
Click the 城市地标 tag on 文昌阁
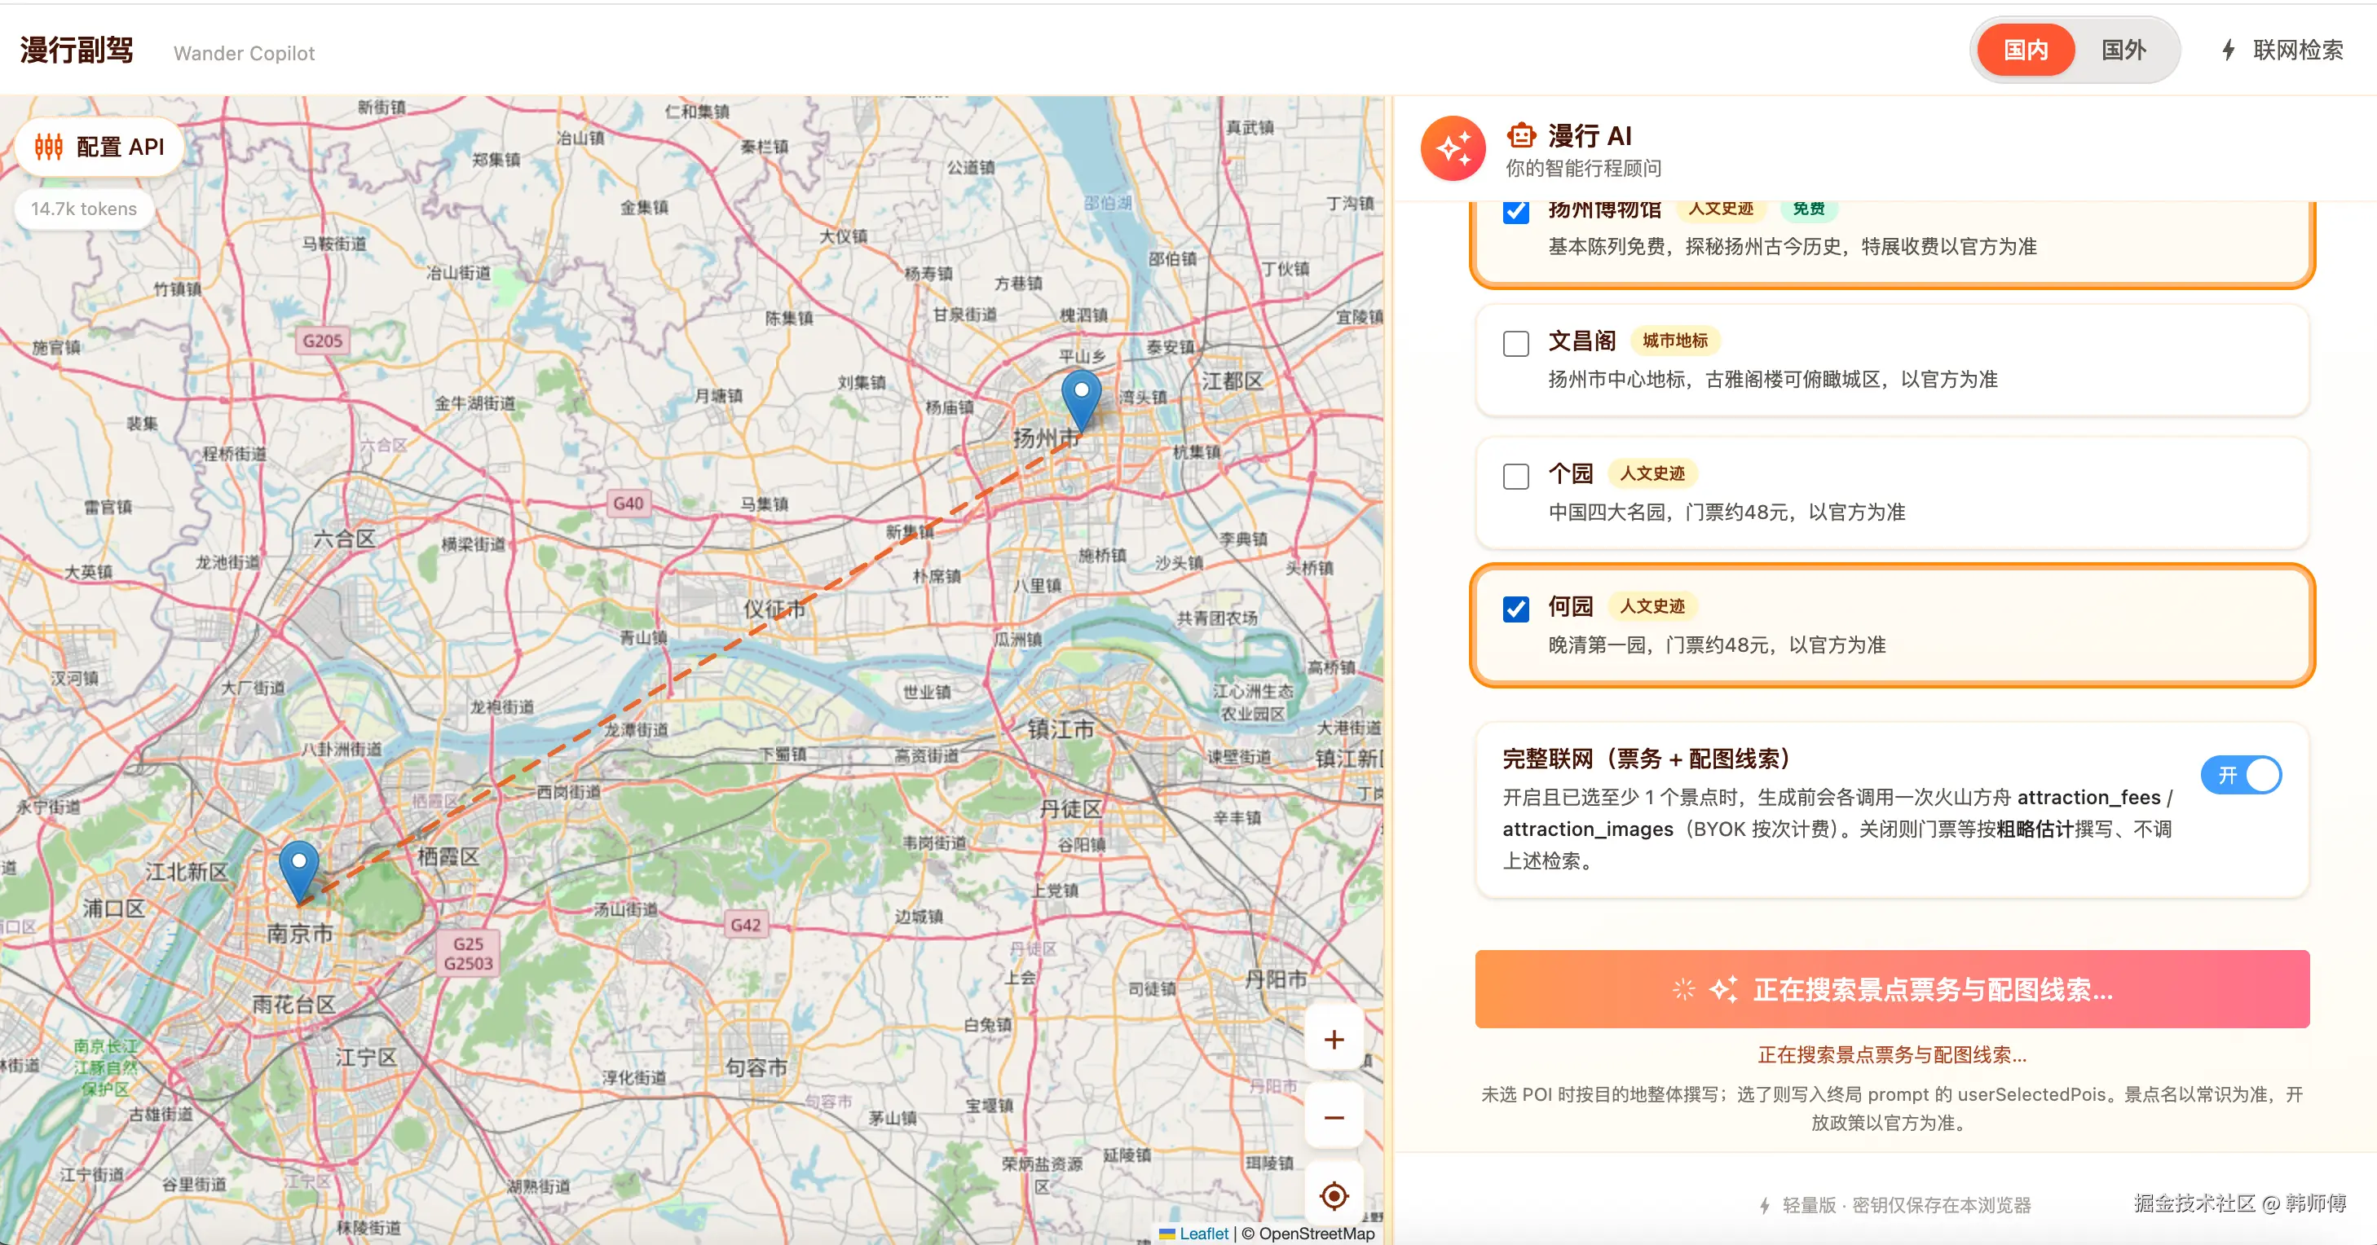1675,341
